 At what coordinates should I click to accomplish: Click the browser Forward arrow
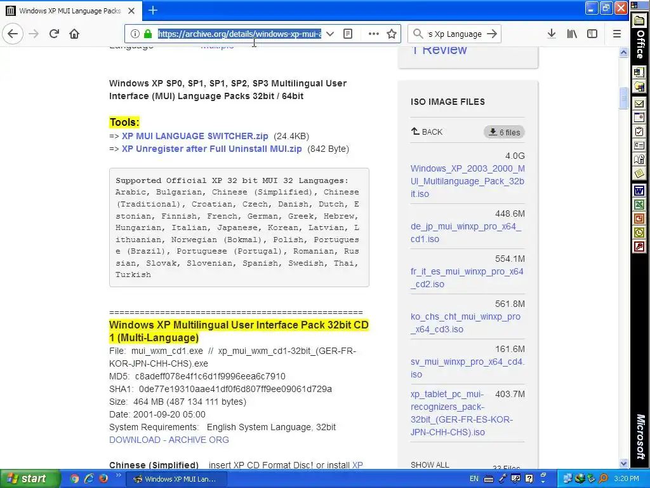click(34, 34)
